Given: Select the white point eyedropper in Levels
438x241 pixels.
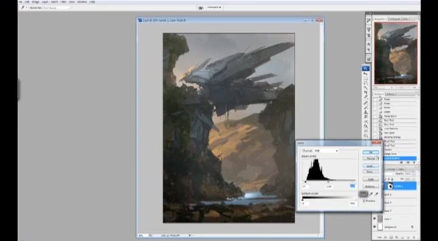Looking at the screenshot, I should point(377,194).
